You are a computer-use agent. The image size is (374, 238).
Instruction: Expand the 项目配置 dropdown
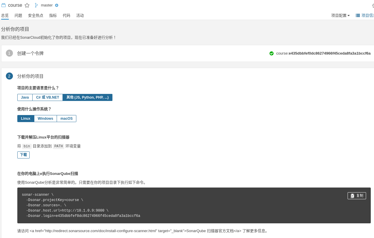pyautogui.click(x=341, y=16)
